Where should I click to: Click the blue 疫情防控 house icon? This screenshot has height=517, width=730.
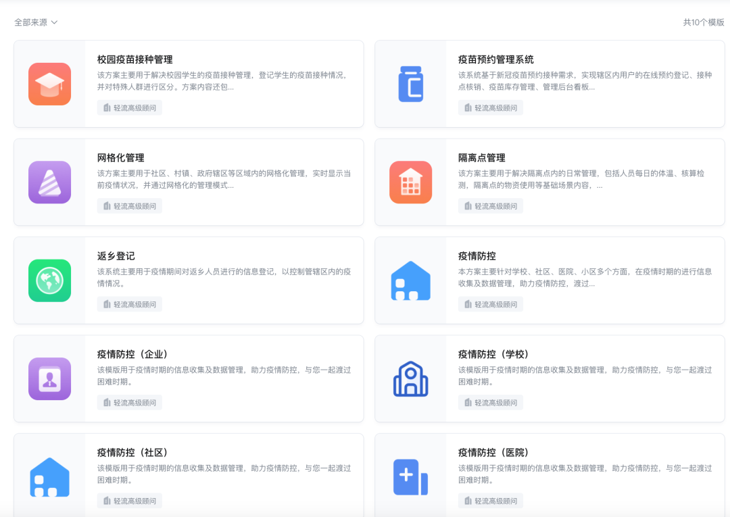[x=410, y=280]
